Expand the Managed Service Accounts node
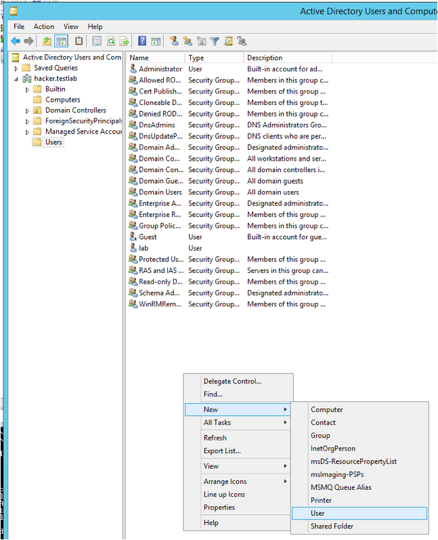438x540 pixels. (27, 132)
